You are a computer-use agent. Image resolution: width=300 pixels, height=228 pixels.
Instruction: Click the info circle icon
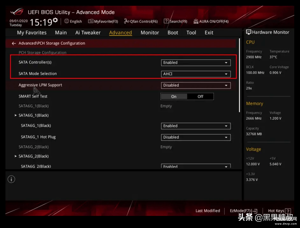click(11, 179)
